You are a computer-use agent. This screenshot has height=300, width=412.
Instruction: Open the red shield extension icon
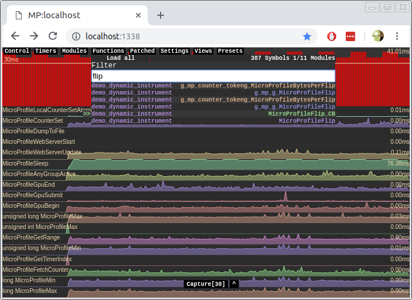pos(331,36)
